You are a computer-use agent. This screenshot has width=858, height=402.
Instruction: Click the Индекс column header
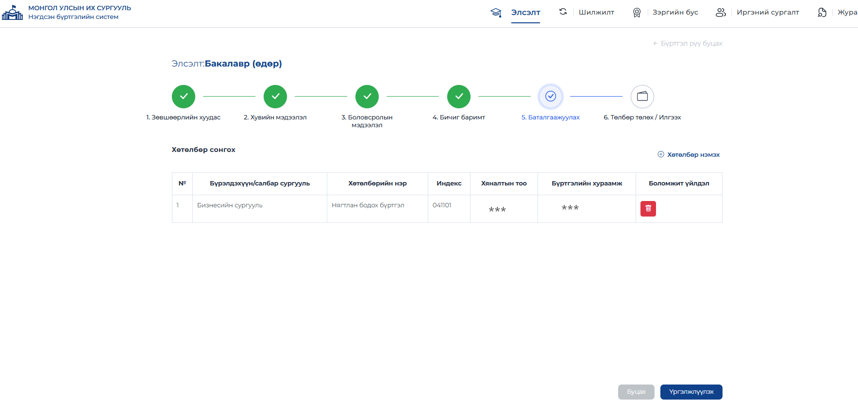(449, 184)
